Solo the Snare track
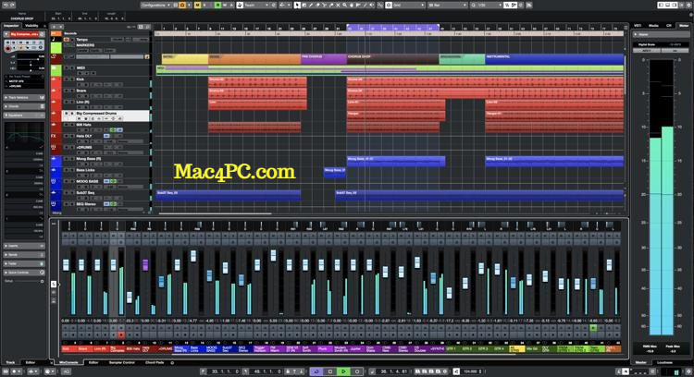The width and height of the screenshot is (694, 377). [71, 91]
